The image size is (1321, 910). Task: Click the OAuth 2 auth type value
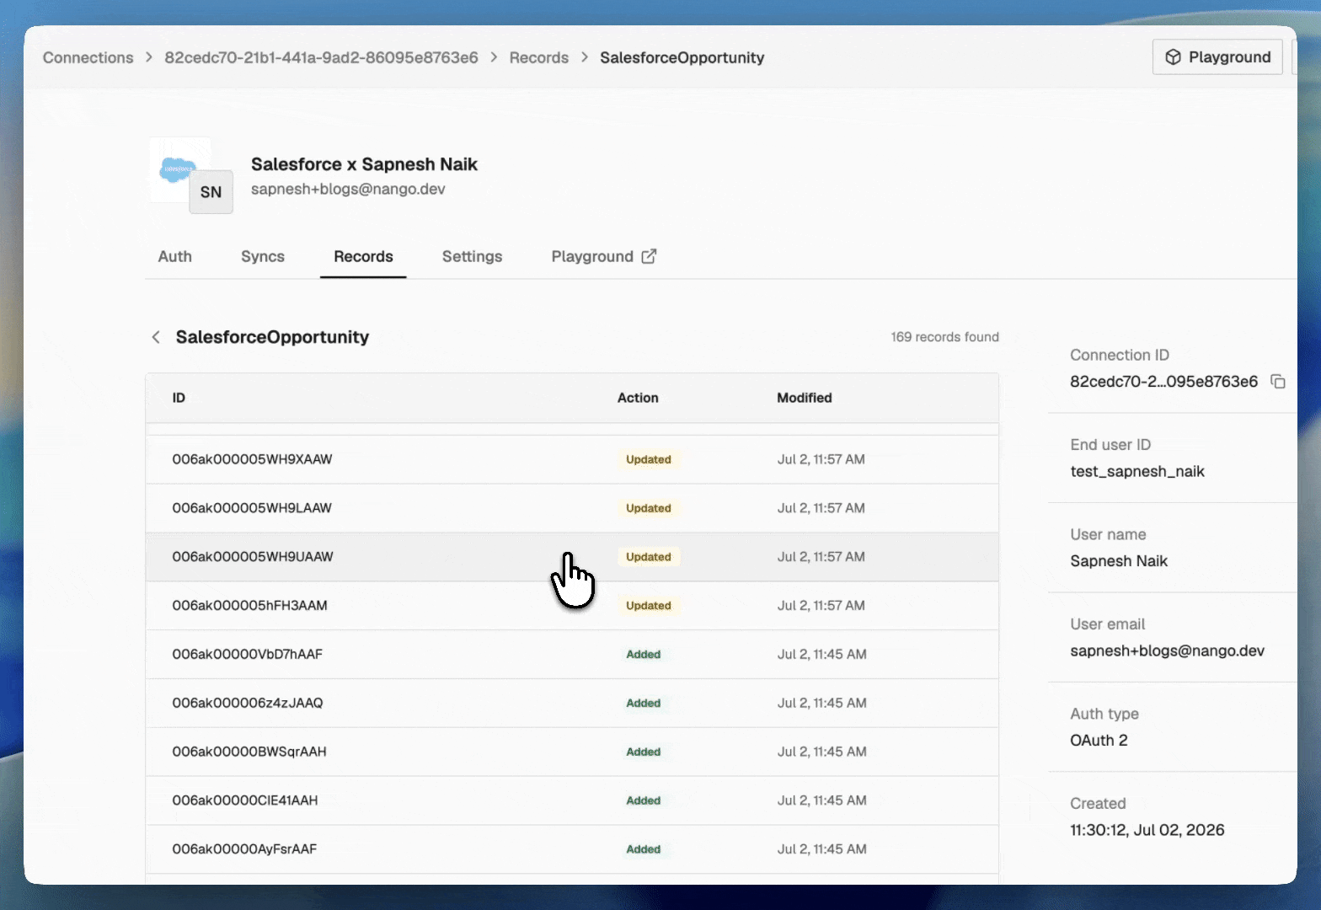1099,741
